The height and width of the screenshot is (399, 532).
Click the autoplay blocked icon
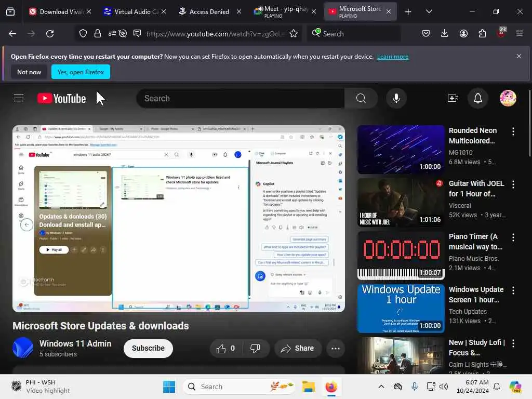coord(123,33)
